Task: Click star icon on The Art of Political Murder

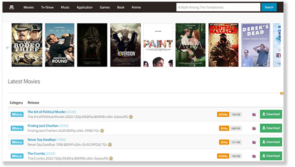Action: [x=131, y=117]
